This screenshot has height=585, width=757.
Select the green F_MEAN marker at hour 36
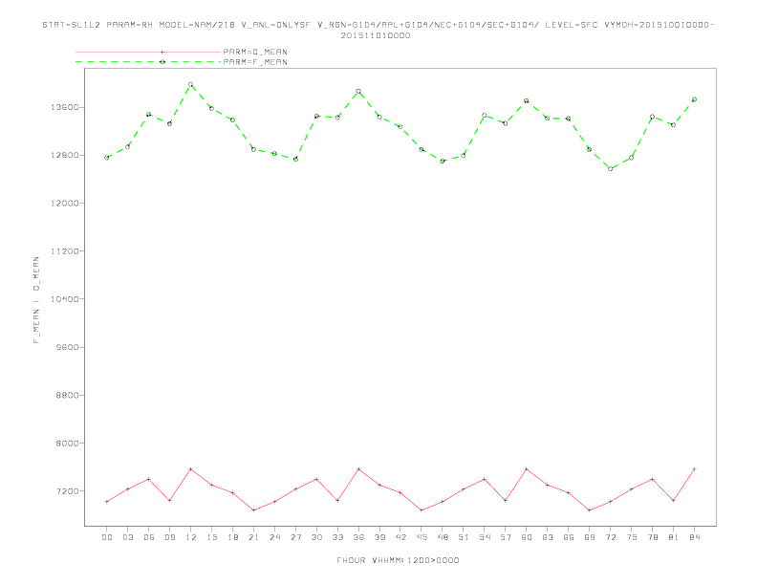click(358, 91)
